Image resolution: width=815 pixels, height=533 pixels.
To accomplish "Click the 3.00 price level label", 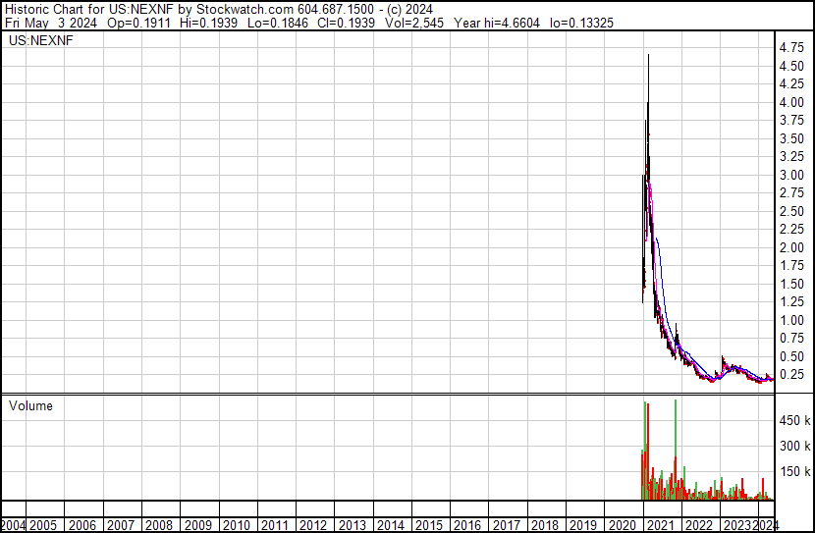I will tap(792, 175).
